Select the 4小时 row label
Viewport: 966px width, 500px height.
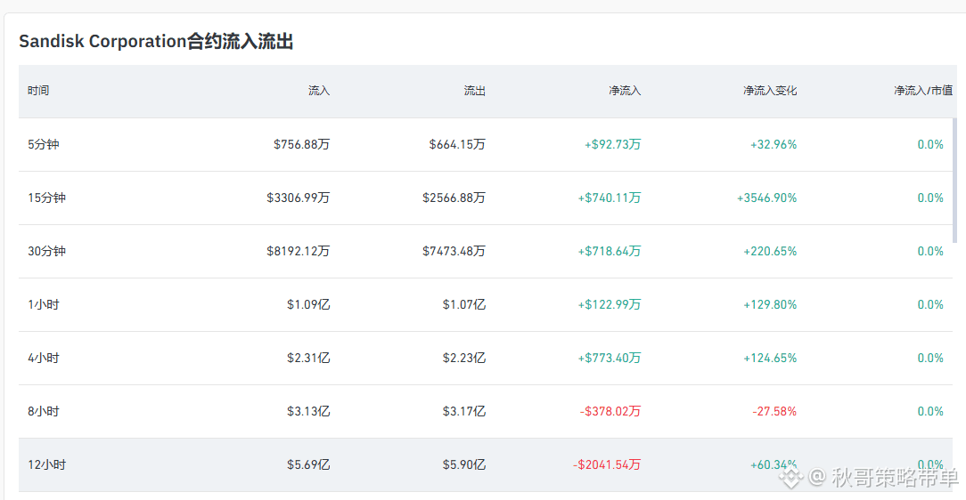43,359
